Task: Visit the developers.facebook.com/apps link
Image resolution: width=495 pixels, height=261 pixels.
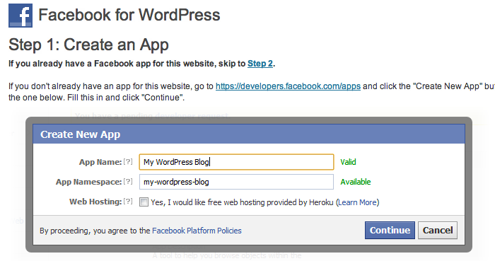Action: 288,86
